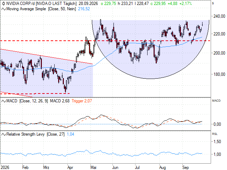Click the RSL value 1,04
The width and height of the screenshot is (227, 170).
(71, 134)
